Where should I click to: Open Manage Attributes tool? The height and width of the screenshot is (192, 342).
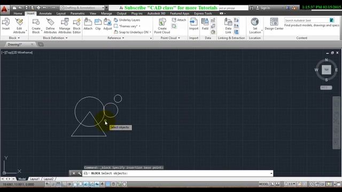coord(65,26)
